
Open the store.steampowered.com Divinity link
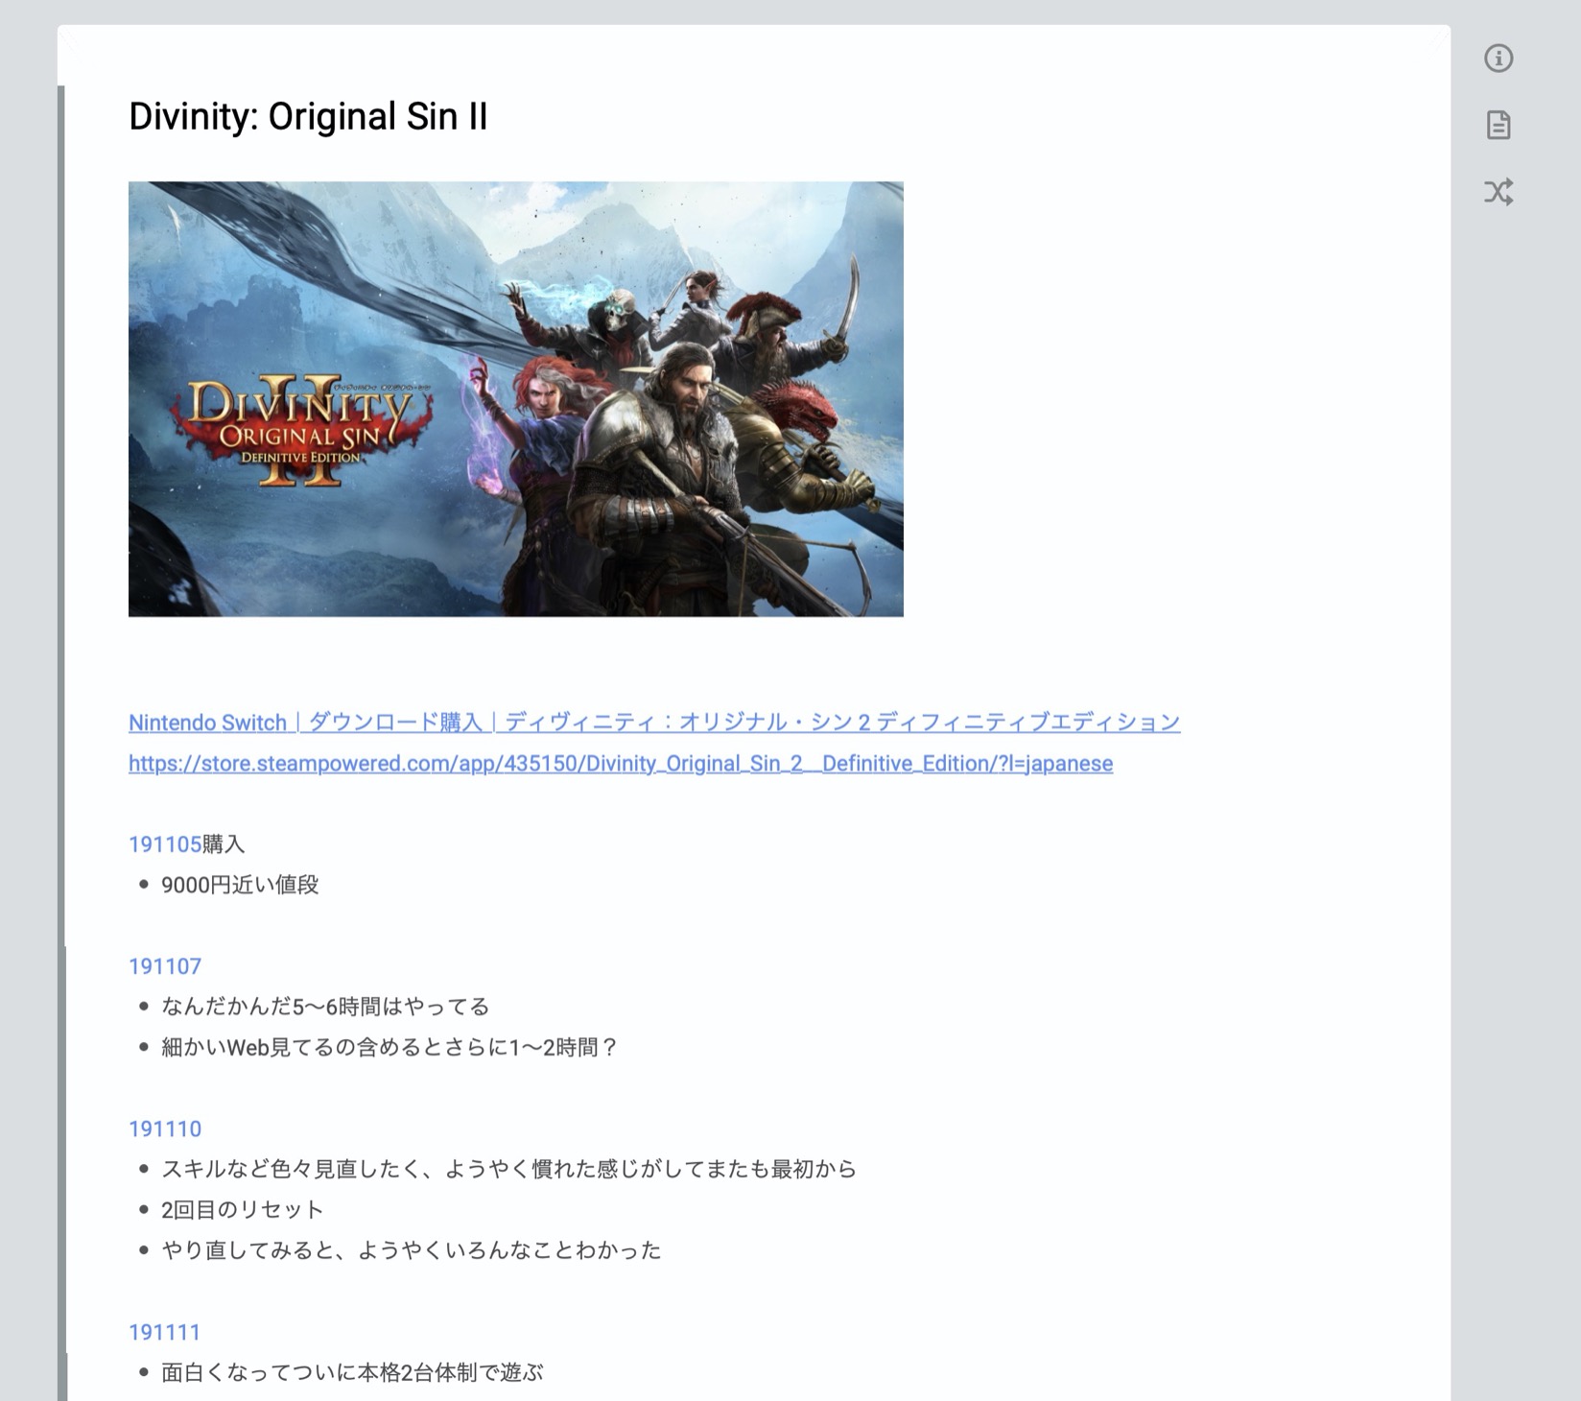[620, 764]
